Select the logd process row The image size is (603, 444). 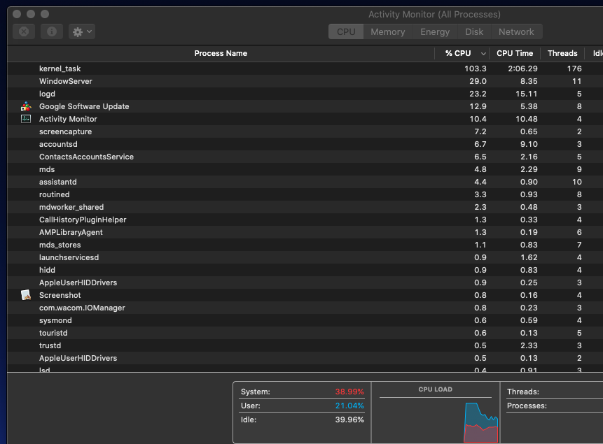pos(305,94)
